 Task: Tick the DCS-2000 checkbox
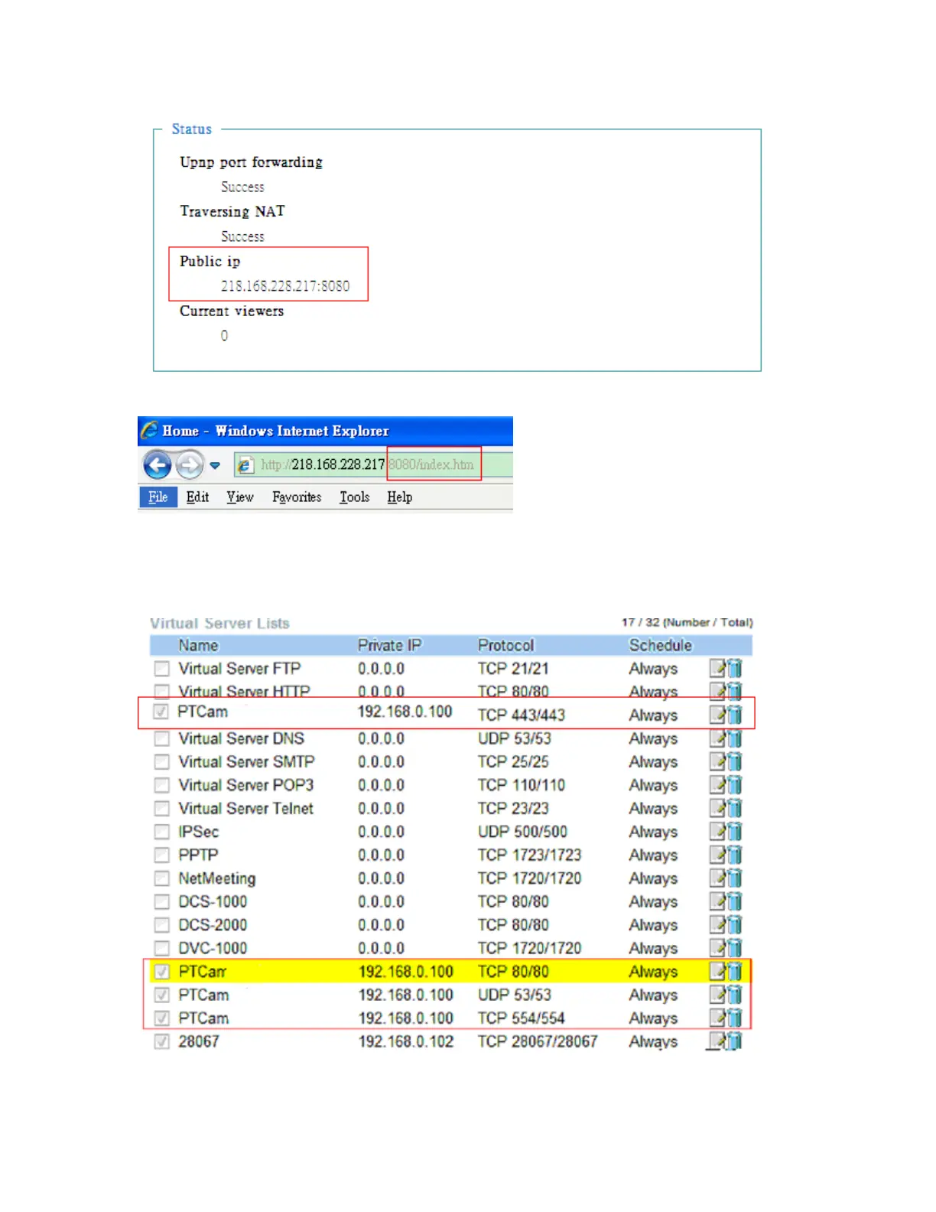161,925
